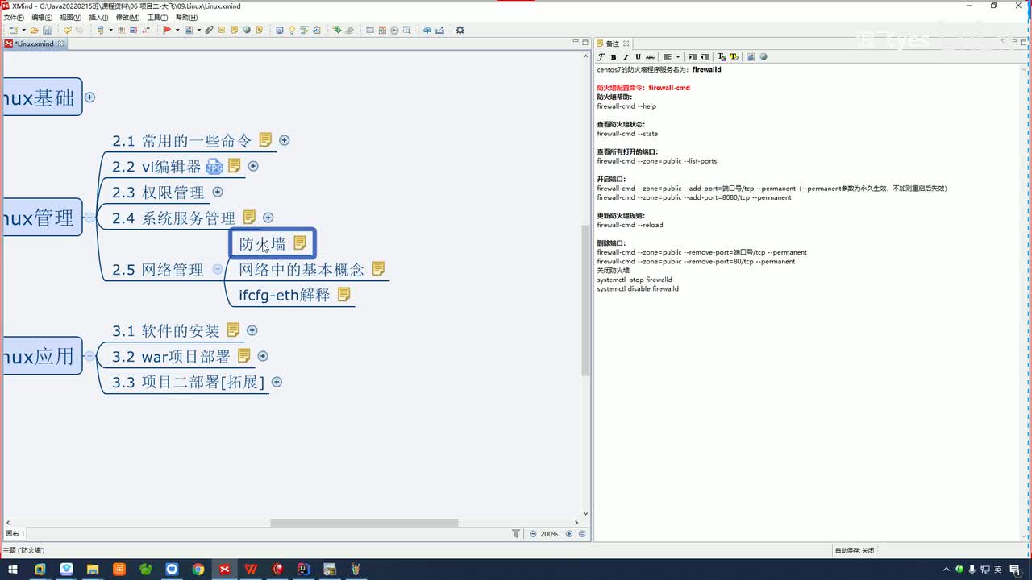This screenshot has height=580, width=1032.
Task: Toggle italic formatting in notes toolbar
Action: tap(626, 57)
